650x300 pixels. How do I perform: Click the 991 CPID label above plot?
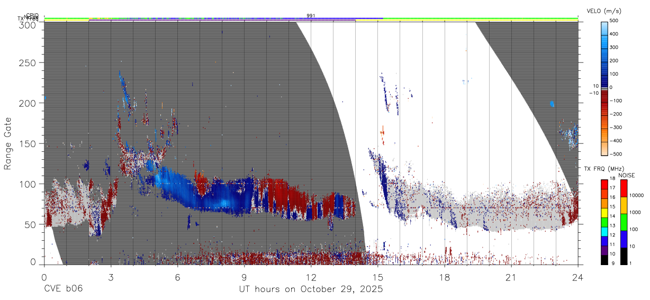click(311, 16)
